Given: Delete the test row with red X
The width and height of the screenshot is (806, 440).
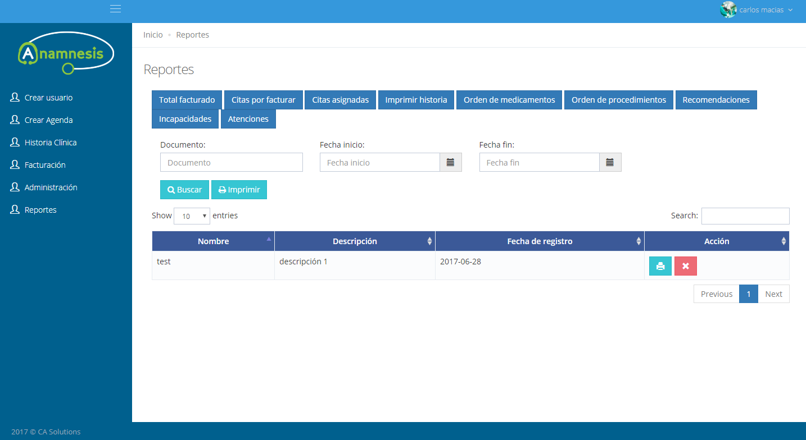Looking at the screenshot, I should [x=686, y=266].
